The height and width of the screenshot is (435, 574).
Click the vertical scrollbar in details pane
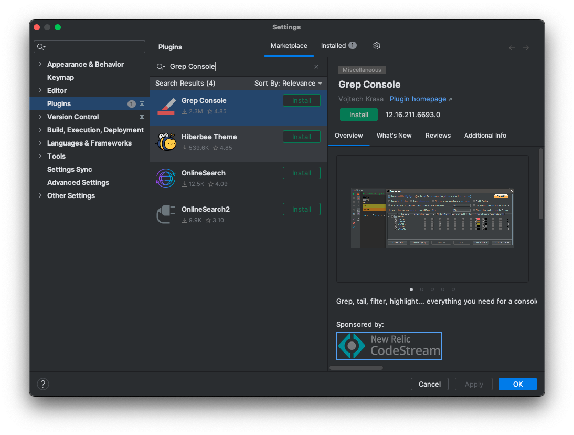[x=541, y=183]
